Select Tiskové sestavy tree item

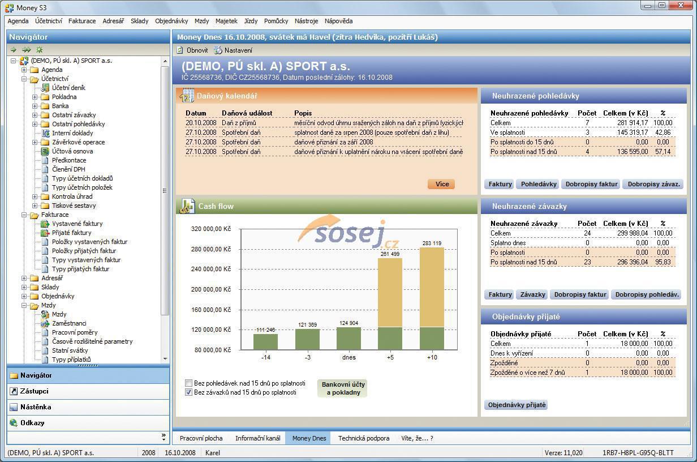[x=74, y=206]
